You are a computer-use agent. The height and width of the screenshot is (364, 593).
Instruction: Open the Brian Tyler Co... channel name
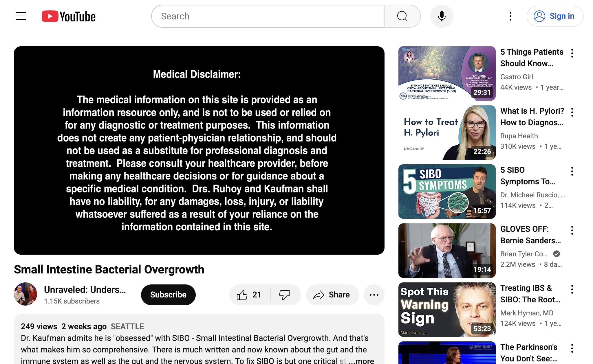(x=524, y=254)
